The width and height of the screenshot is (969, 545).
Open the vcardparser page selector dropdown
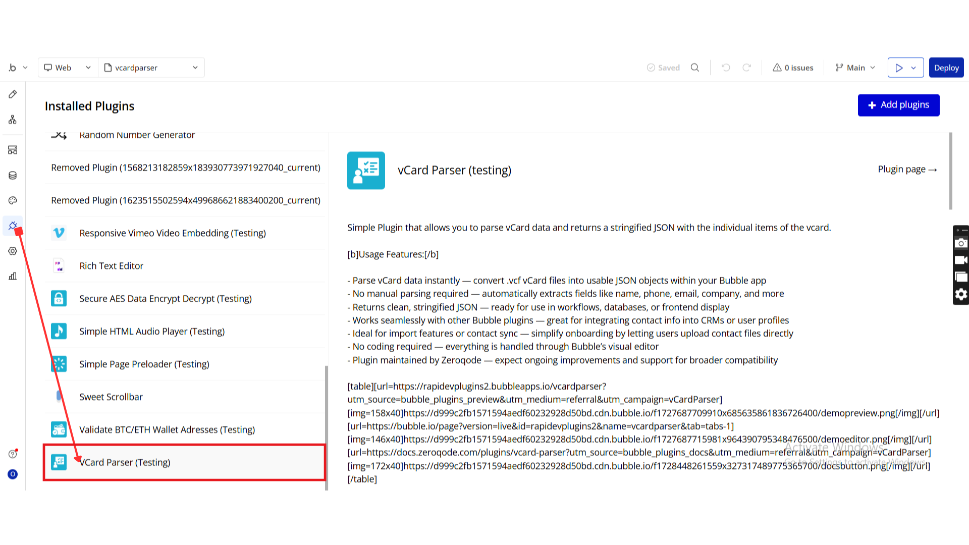click(x=151, y=68)
